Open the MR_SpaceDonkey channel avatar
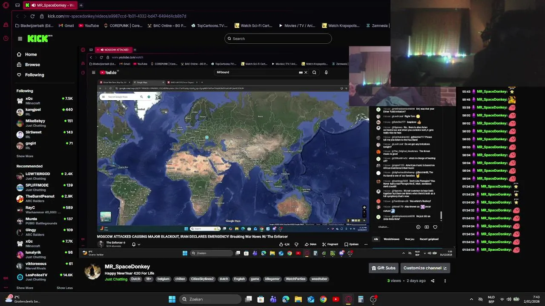The width and height of the screenshot is (545, 306). pos(92,271)
